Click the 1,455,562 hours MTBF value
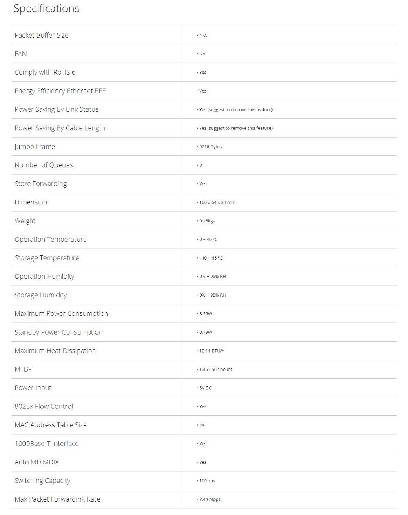This screenshot has height=515, width=408. coord(215,370)
